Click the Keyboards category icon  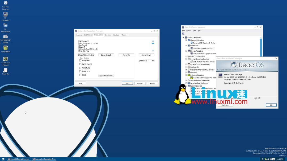pos(189,67)
